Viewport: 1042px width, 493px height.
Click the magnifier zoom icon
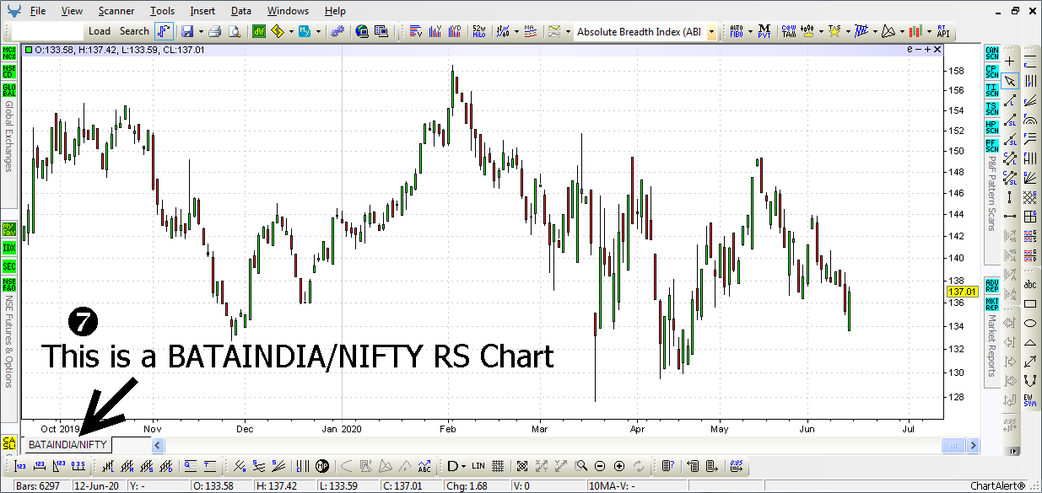coord(580,466)
